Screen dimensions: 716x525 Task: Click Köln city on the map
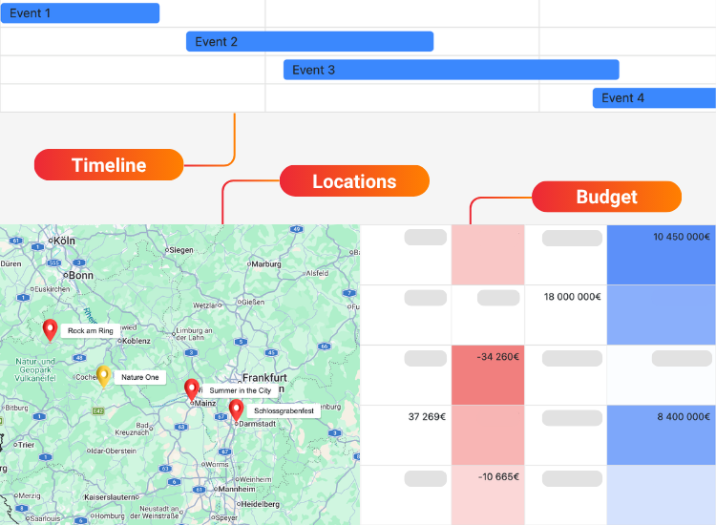pyautogui.click(x=64, y=241)
